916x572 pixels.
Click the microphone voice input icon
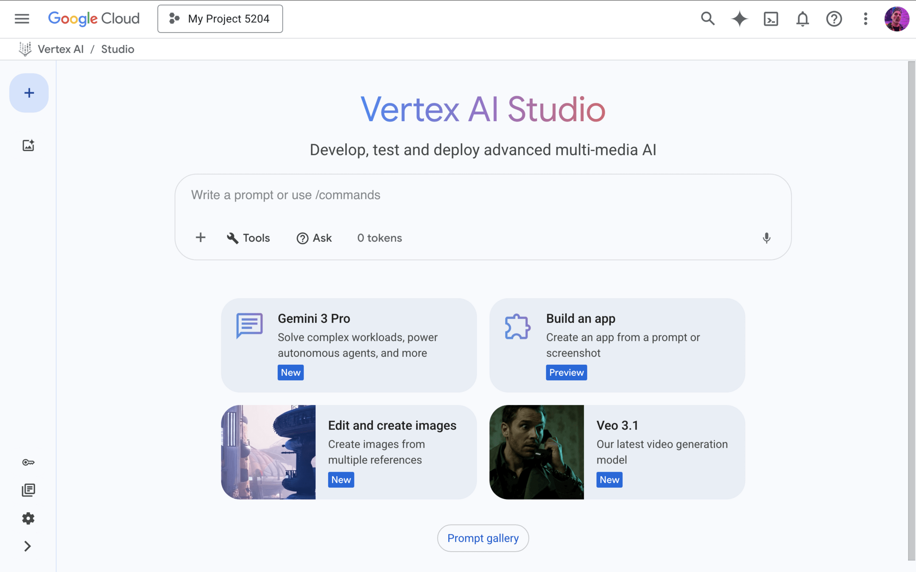(766, 238)
